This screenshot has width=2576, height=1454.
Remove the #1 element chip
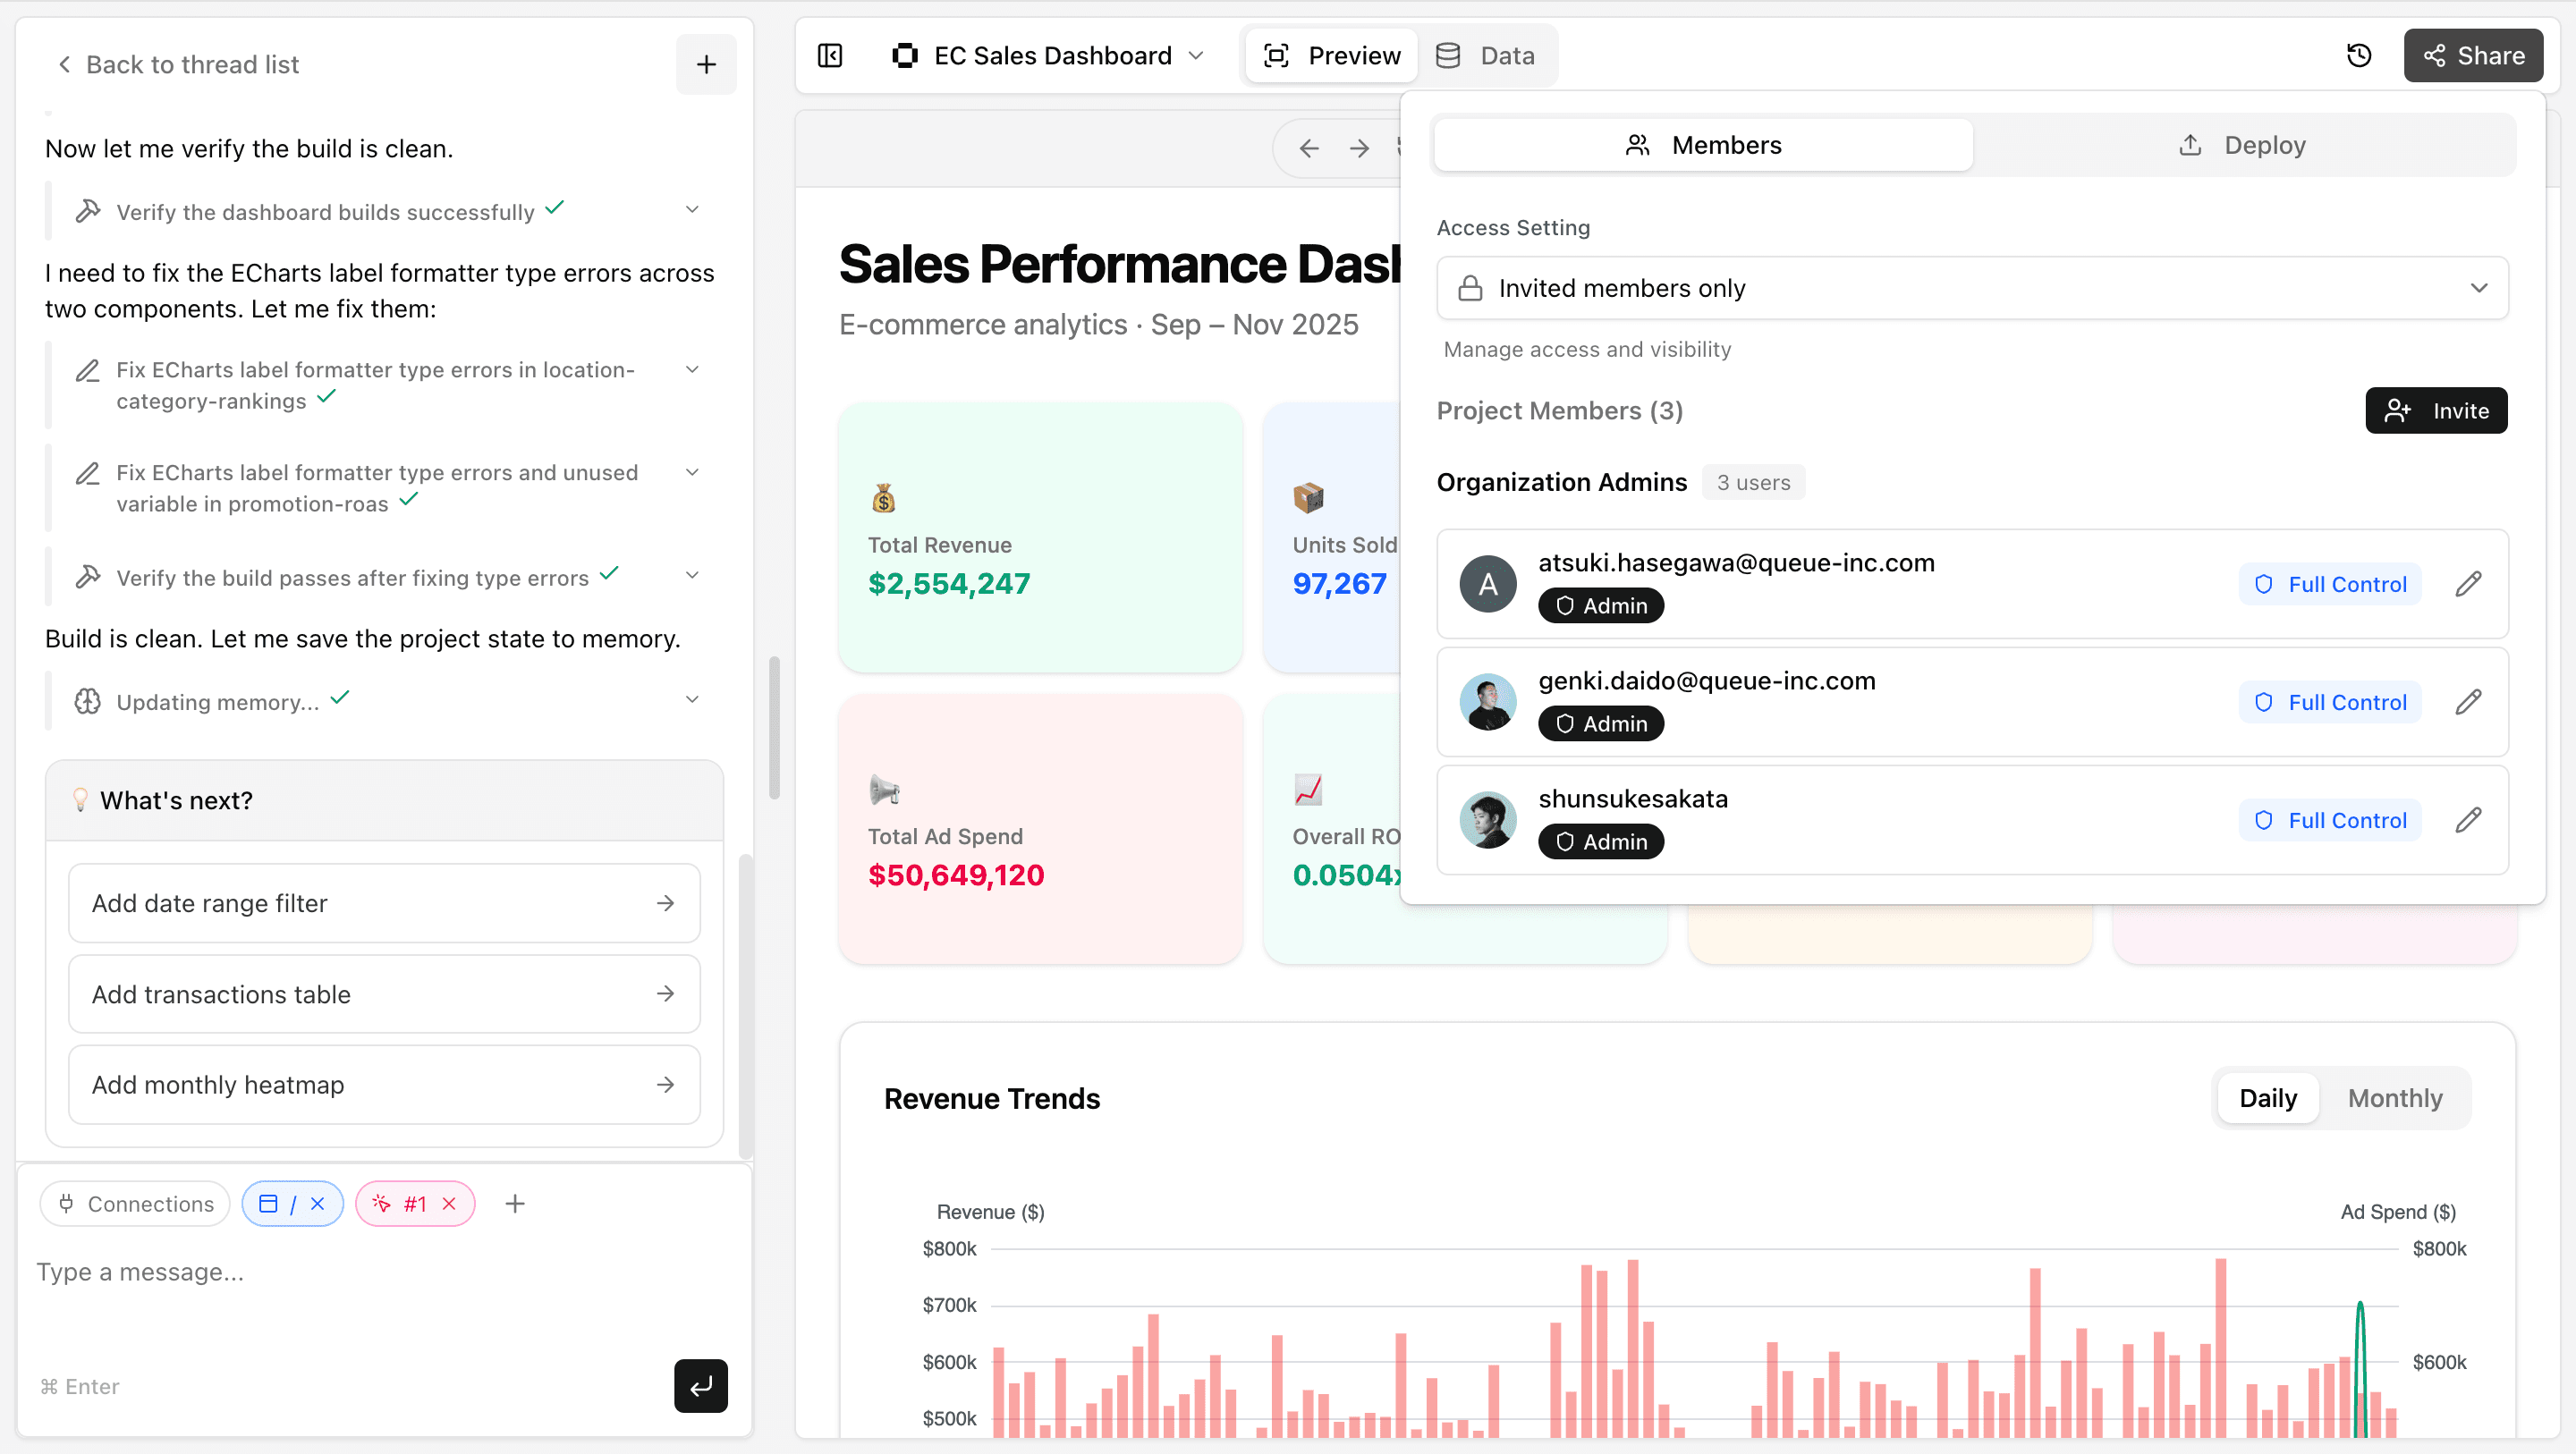point(450,1204)
